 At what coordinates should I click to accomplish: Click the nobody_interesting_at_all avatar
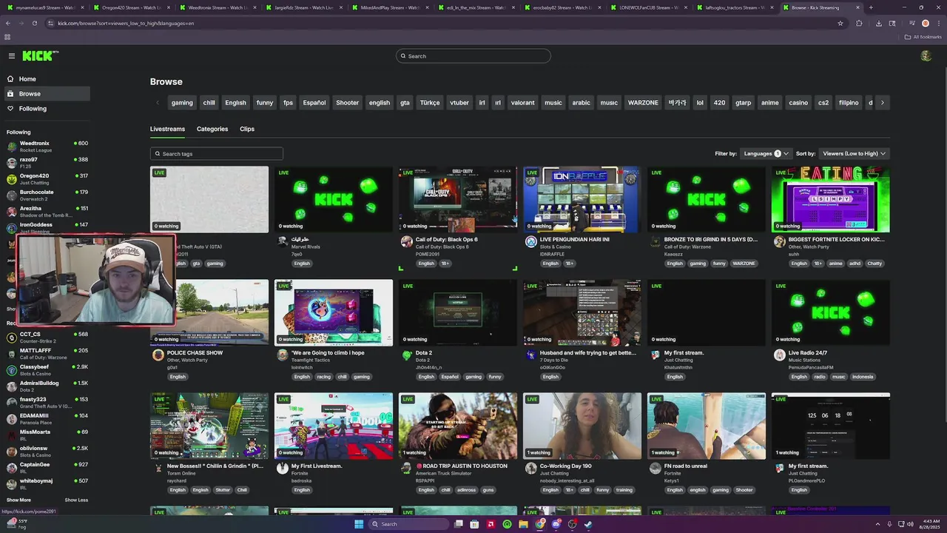click(530, 469)
